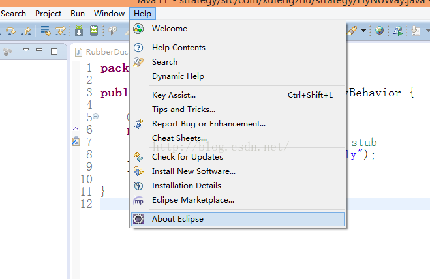Click the gray three-circle icon in left view toolbar
Viewport: 430px width, 279px height.
(x=7, y=51)
